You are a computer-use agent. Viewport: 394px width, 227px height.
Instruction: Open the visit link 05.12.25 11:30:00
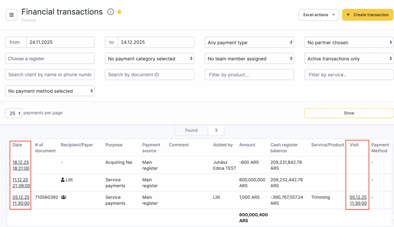pyautogui.click(x=358, y=200)
